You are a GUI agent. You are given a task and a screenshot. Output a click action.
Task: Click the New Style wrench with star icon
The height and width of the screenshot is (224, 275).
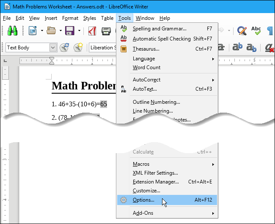tap(78, 47)
